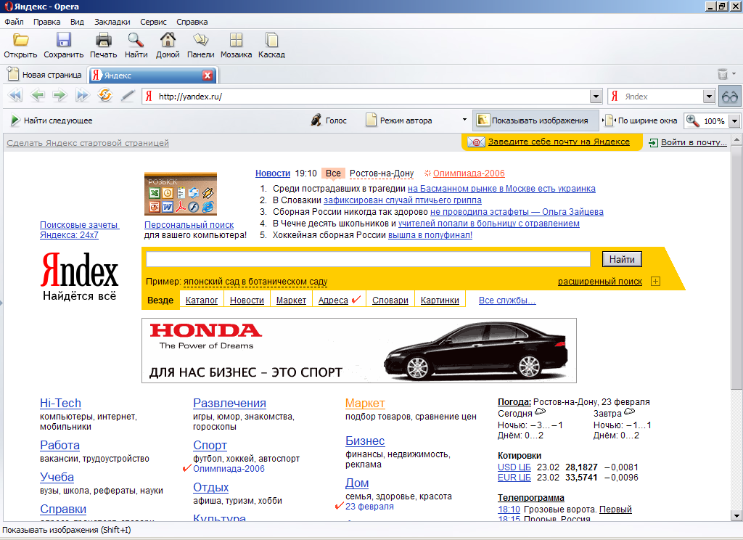
Task: Open the Правка menu
Action: coord(47,22)
